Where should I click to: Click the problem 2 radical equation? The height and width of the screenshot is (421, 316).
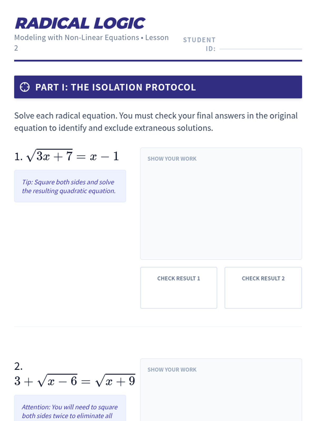pos(75,381)
